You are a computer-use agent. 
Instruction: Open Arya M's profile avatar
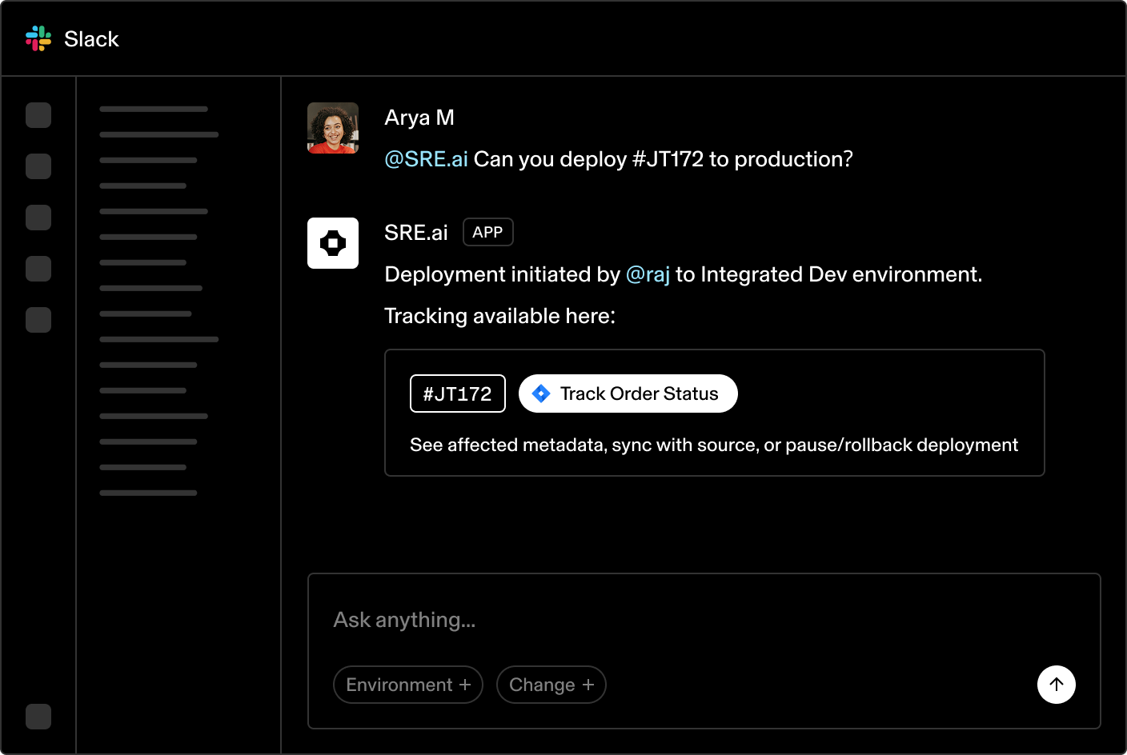pyautogui.click(x=333, y=128)
